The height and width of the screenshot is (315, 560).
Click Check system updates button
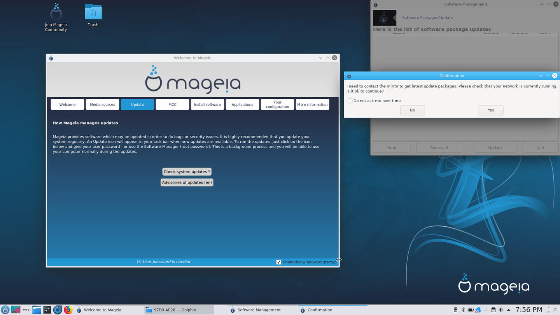[x=187, y=171]
